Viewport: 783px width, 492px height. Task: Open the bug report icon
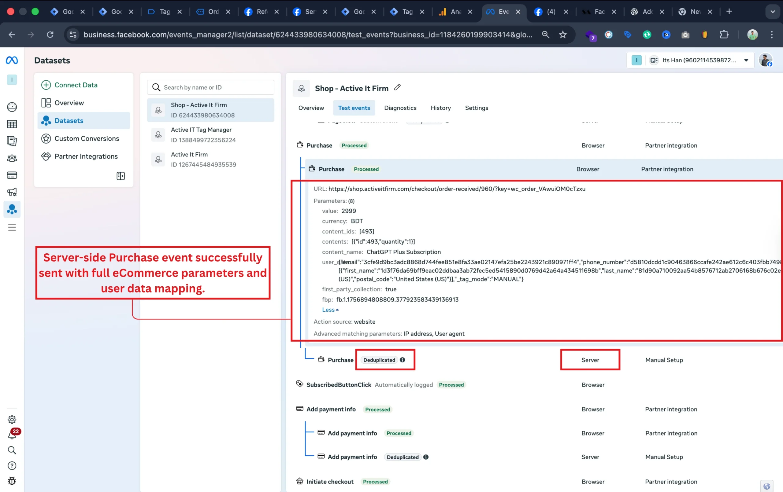click(12, 481)
